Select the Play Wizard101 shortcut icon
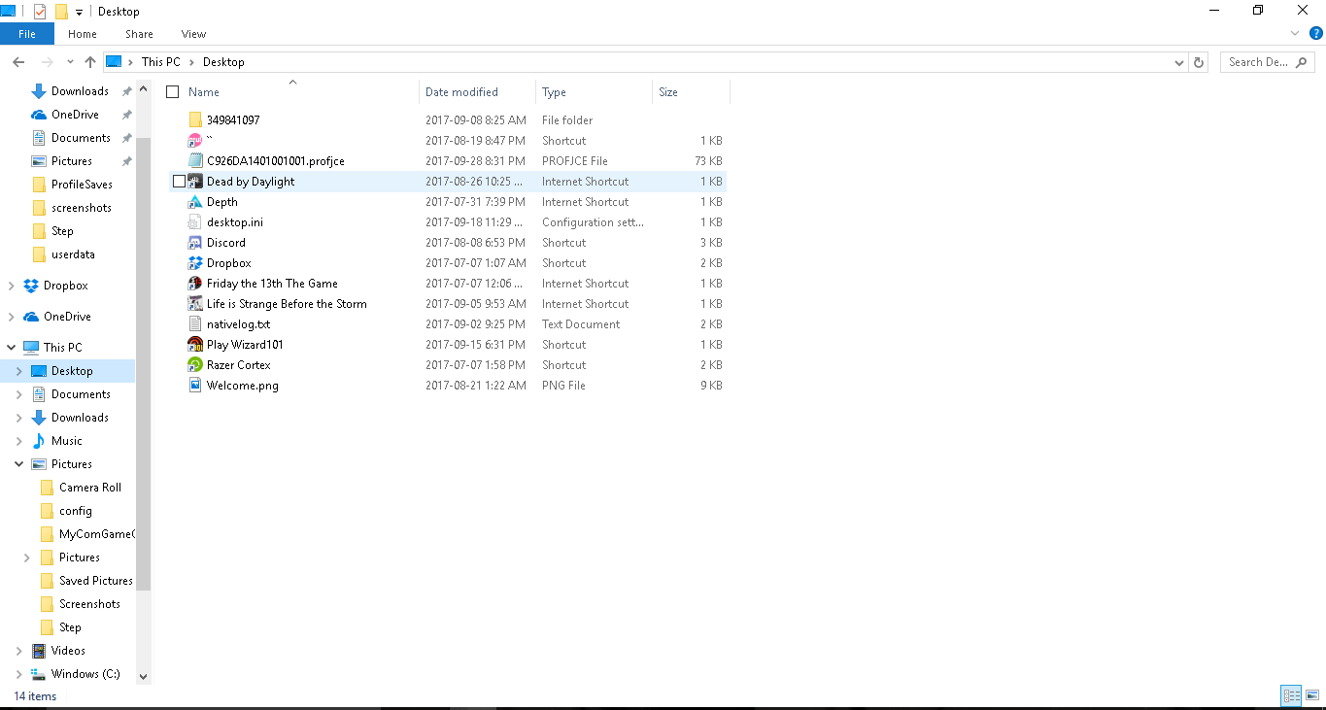The width and height of the screenshot is (1326, 710). (x=195, y=345)
